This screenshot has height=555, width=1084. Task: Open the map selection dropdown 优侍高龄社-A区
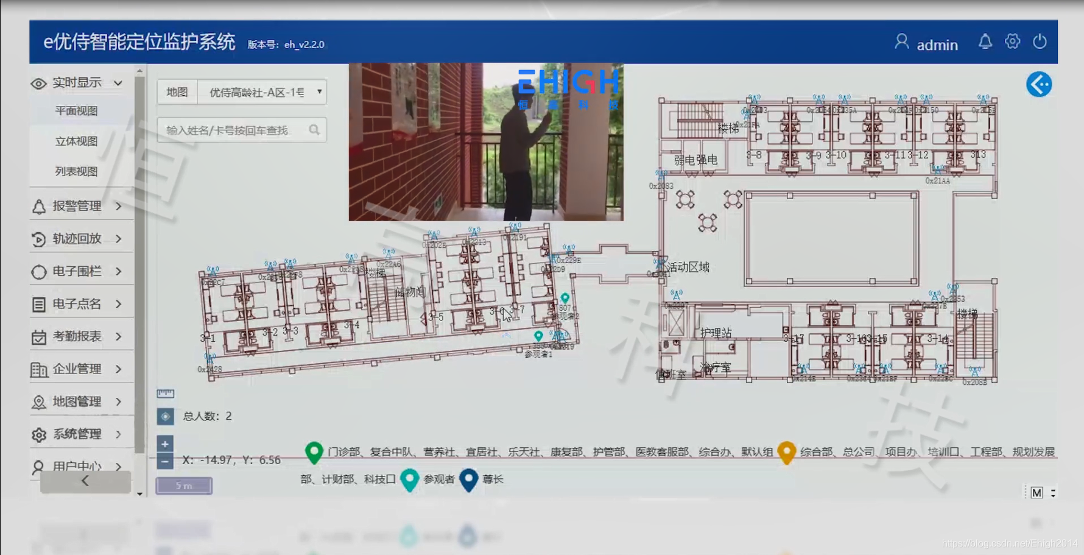pos(262,92)
